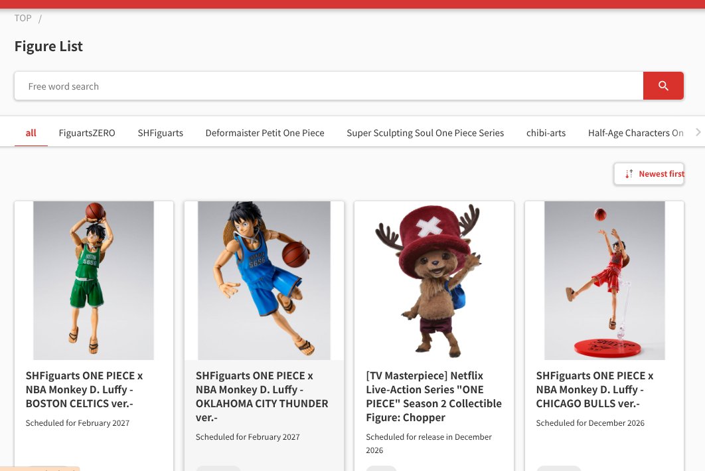Click Oklahoma City Thunder 'Scheduled for February 2027' text
705x471 pixels.
pyautogui.click(x=248, y=437)
